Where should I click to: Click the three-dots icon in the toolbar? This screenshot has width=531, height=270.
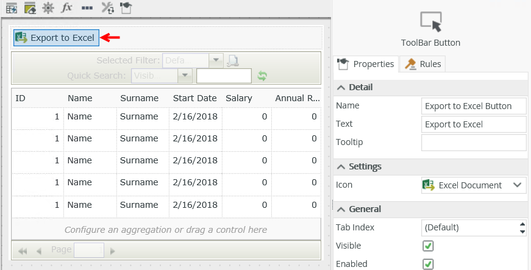point(87,8)
